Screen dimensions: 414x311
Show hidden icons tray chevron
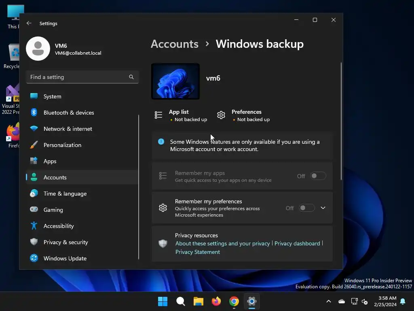point(329,301)
